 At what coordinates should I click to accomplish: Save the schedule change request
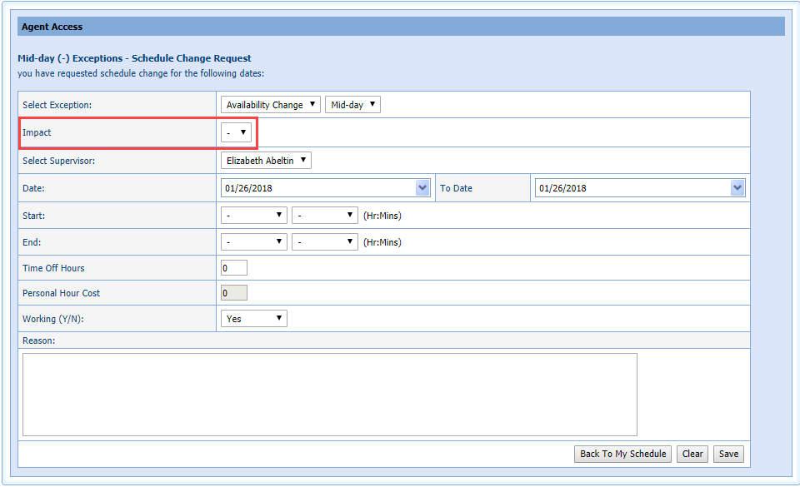click(x=728, y=454)
